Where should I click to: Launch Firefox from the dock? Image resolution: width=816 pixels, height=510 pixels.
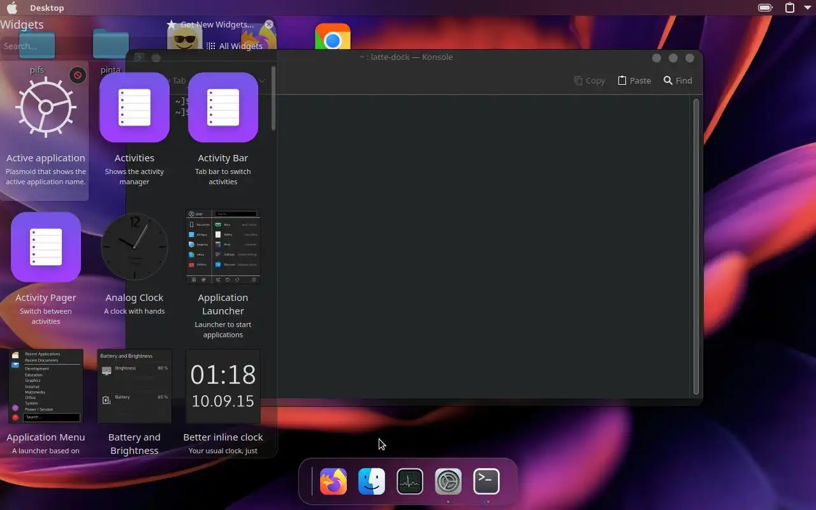[x=333, y=481]
